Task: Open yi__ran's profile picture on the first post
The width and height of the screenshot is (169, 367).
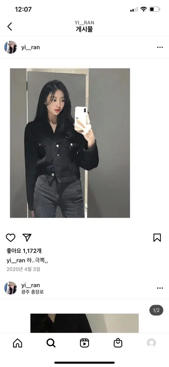Action: 10,47
